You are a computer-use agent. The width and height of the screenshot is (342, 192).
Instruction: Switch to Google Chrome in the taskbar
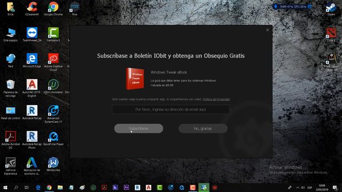[49, 187]
